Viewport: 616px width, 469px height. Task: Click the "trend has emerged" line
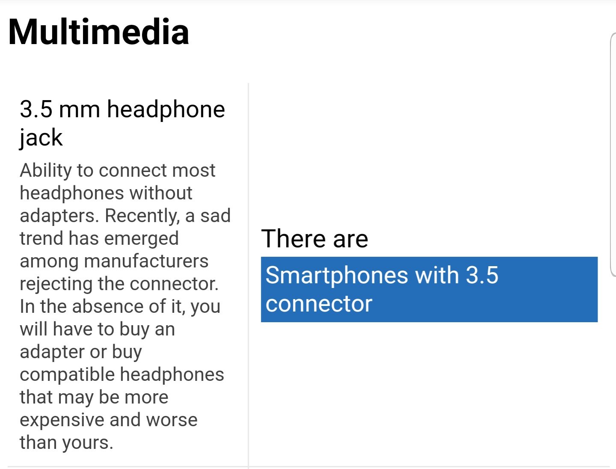click(x=99, y=238)
